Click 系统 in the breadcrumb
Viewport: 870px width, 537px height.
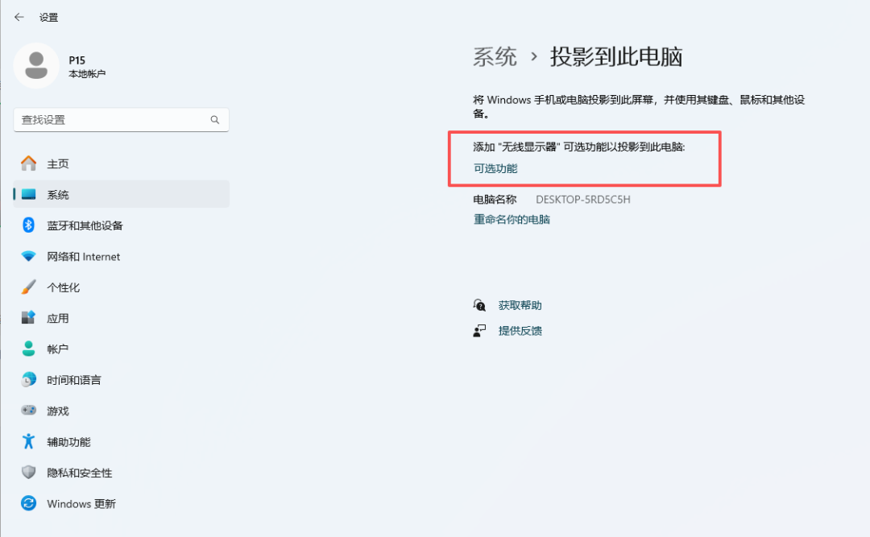(495, 56)
